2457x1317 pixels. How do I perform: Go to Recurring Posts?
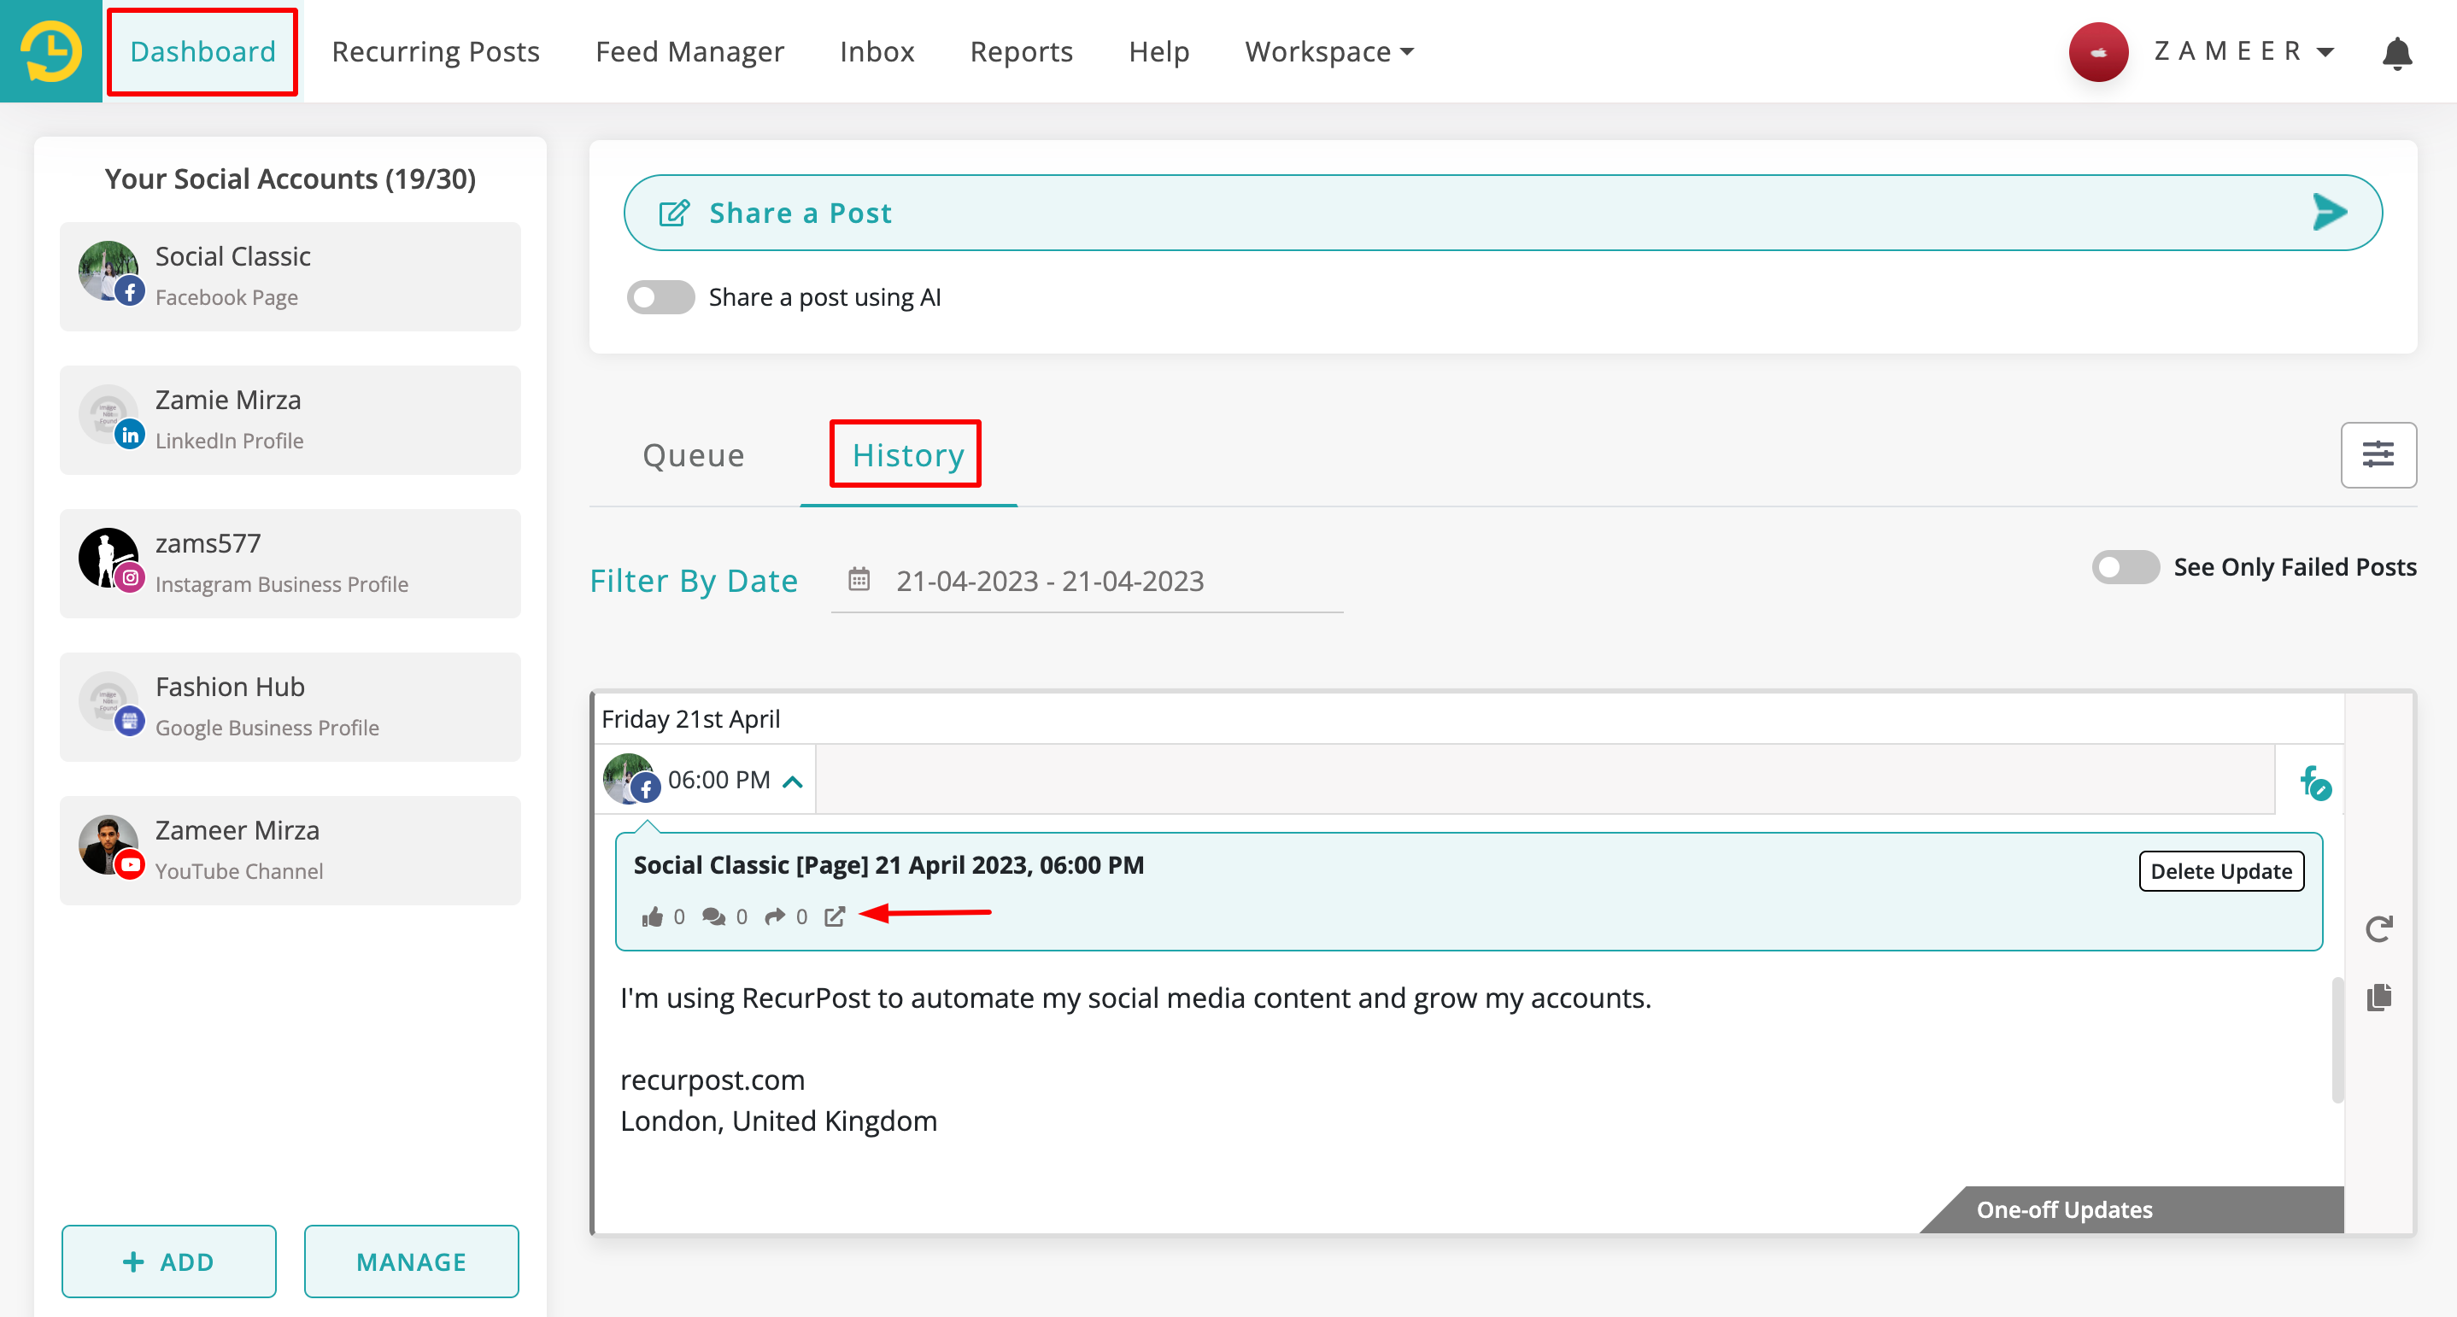[435, 51]
